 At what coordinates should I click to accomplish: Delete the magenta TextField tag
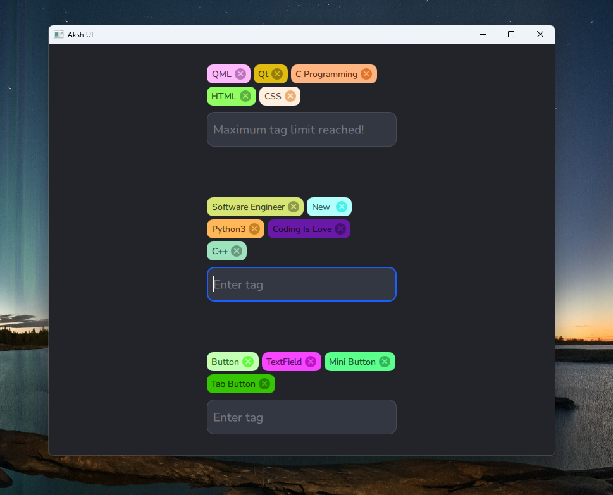(x=311, y=362)
